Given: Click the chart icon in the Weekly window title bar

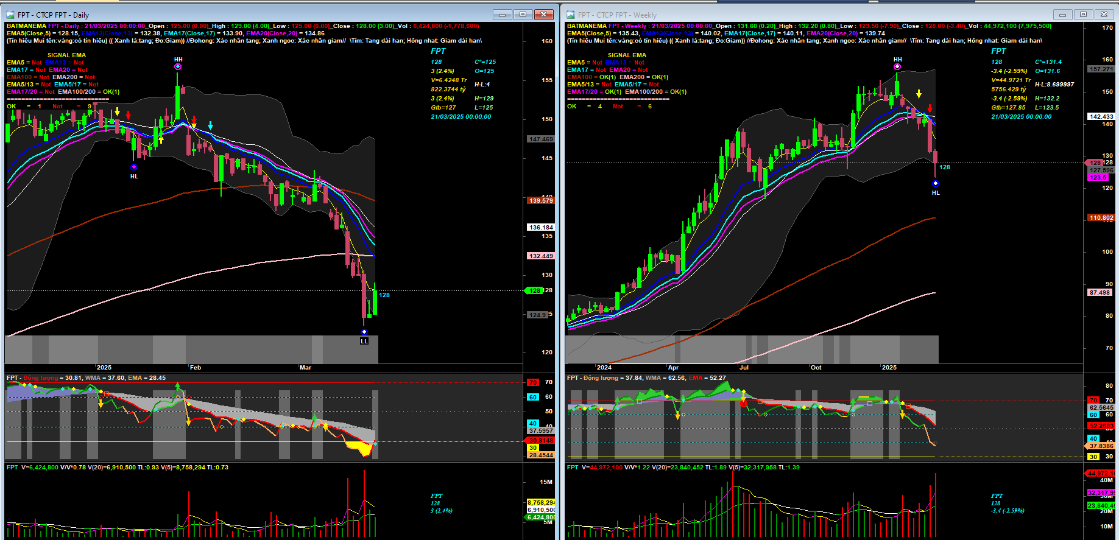Looking at the screenshot, I should tap(571, 15).
